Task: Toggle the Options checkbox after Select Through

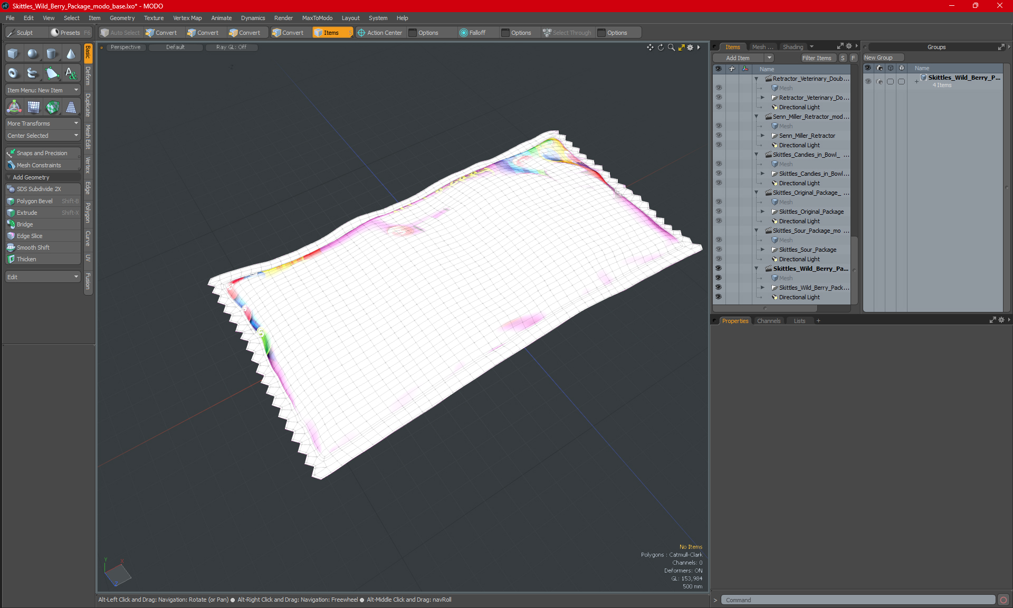Action: click(x=601, y=33)
